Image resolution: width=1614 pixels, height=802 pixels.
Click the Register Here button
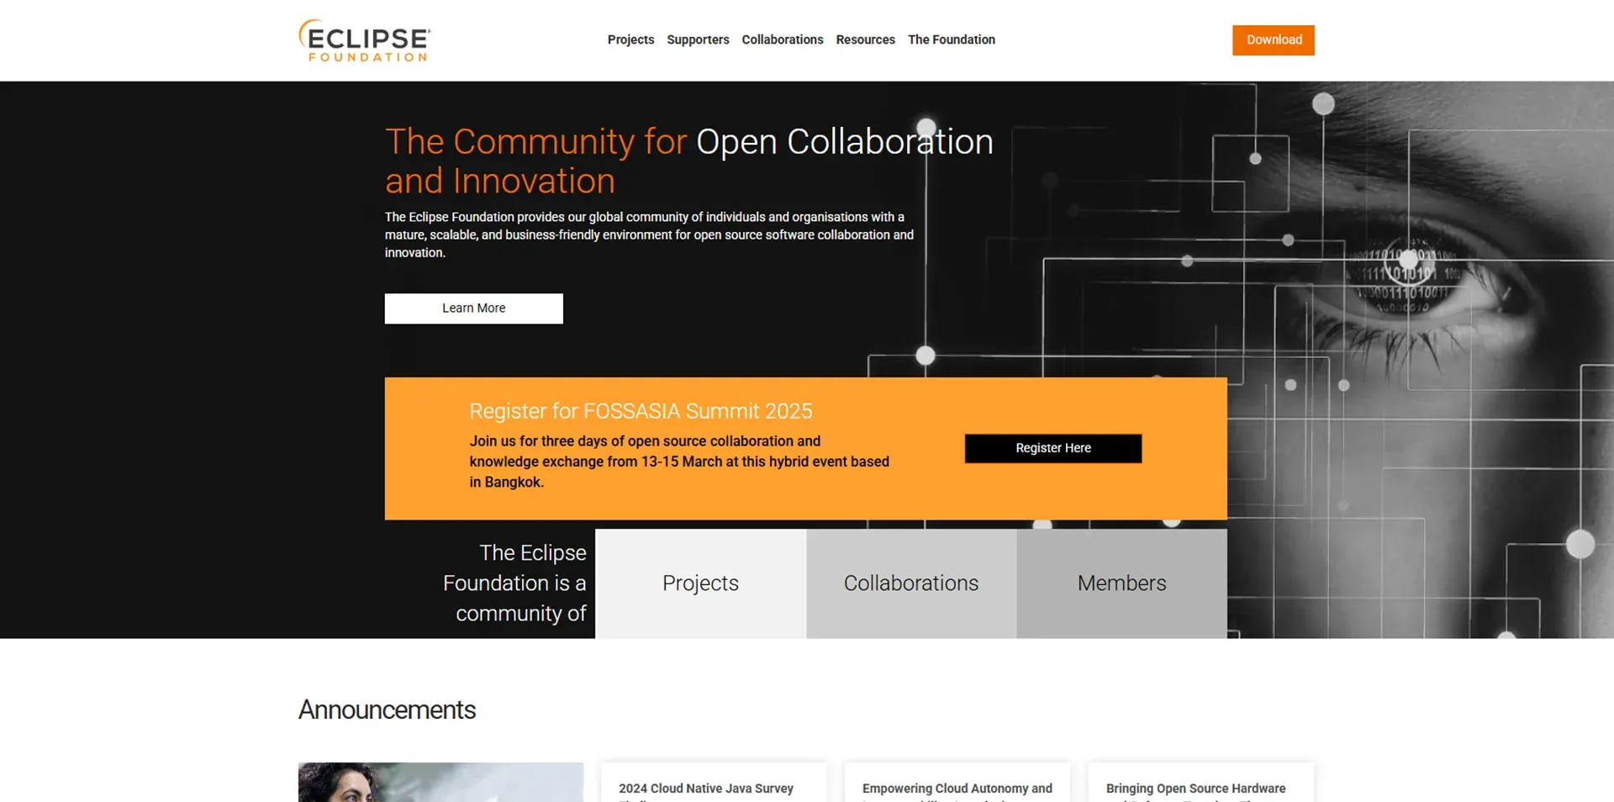tap(1053, 448)
